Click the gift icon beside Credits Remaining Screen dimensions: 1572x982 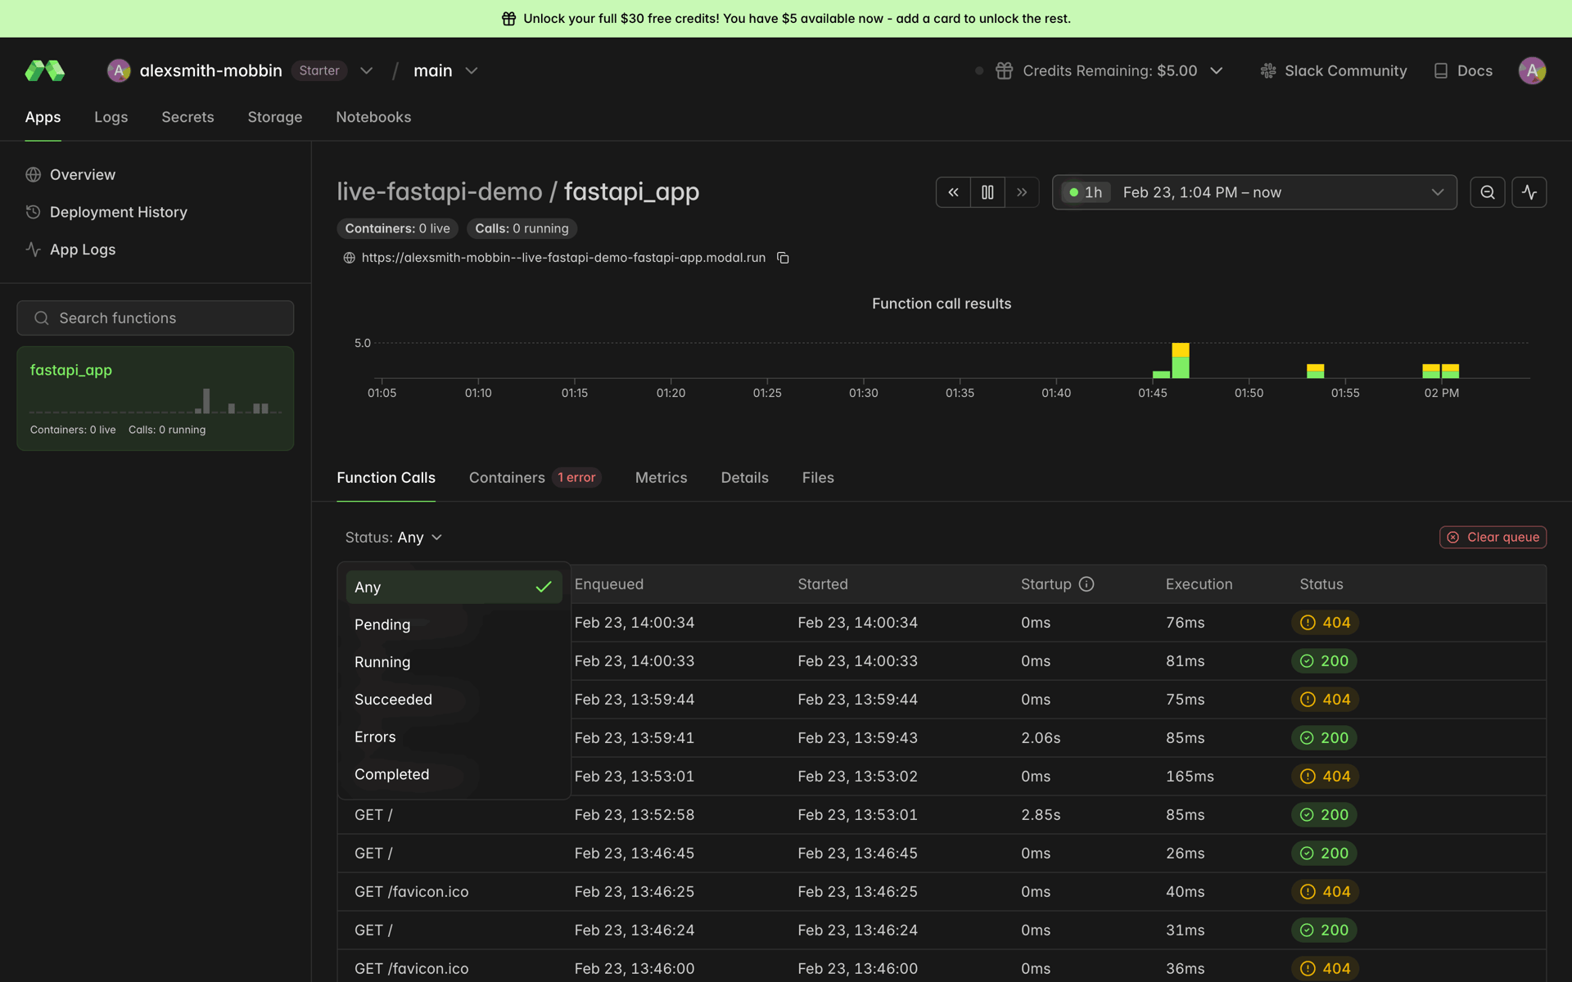pos(1004,71)
